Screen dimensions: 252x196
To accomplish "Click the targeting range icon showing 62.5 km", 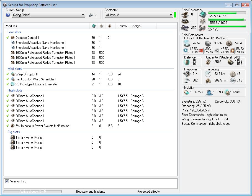I will [208, 74].
